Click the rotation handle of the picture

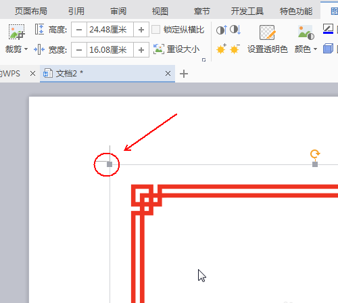click(315, 154)
